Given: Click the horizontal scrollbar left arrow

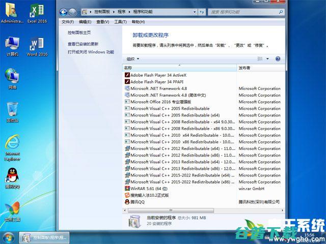Looking at the screenshot, I should click(125, 210).
